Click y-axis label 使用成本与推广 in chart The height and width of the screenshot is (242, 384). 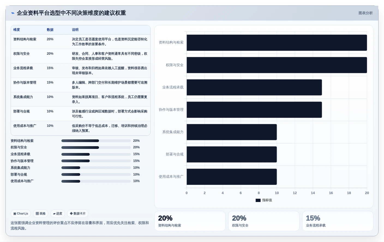pyautogui.click(x=171, y=177)
